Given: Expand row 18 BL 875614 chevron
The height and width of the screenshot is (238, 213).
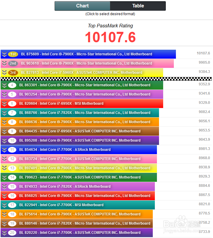Looking at the screenshot, I should click(4, 214).
